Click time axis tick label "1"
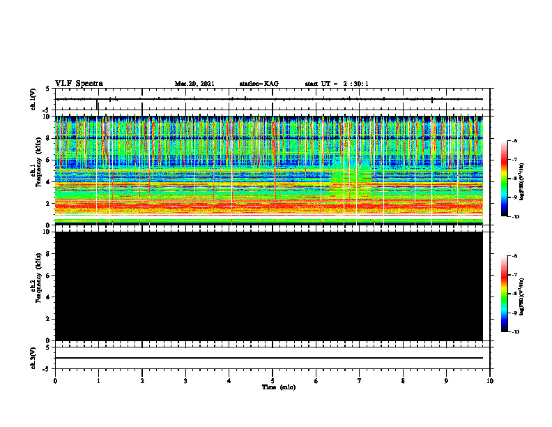This screenshot has width=552, height=427. [98, 381]
